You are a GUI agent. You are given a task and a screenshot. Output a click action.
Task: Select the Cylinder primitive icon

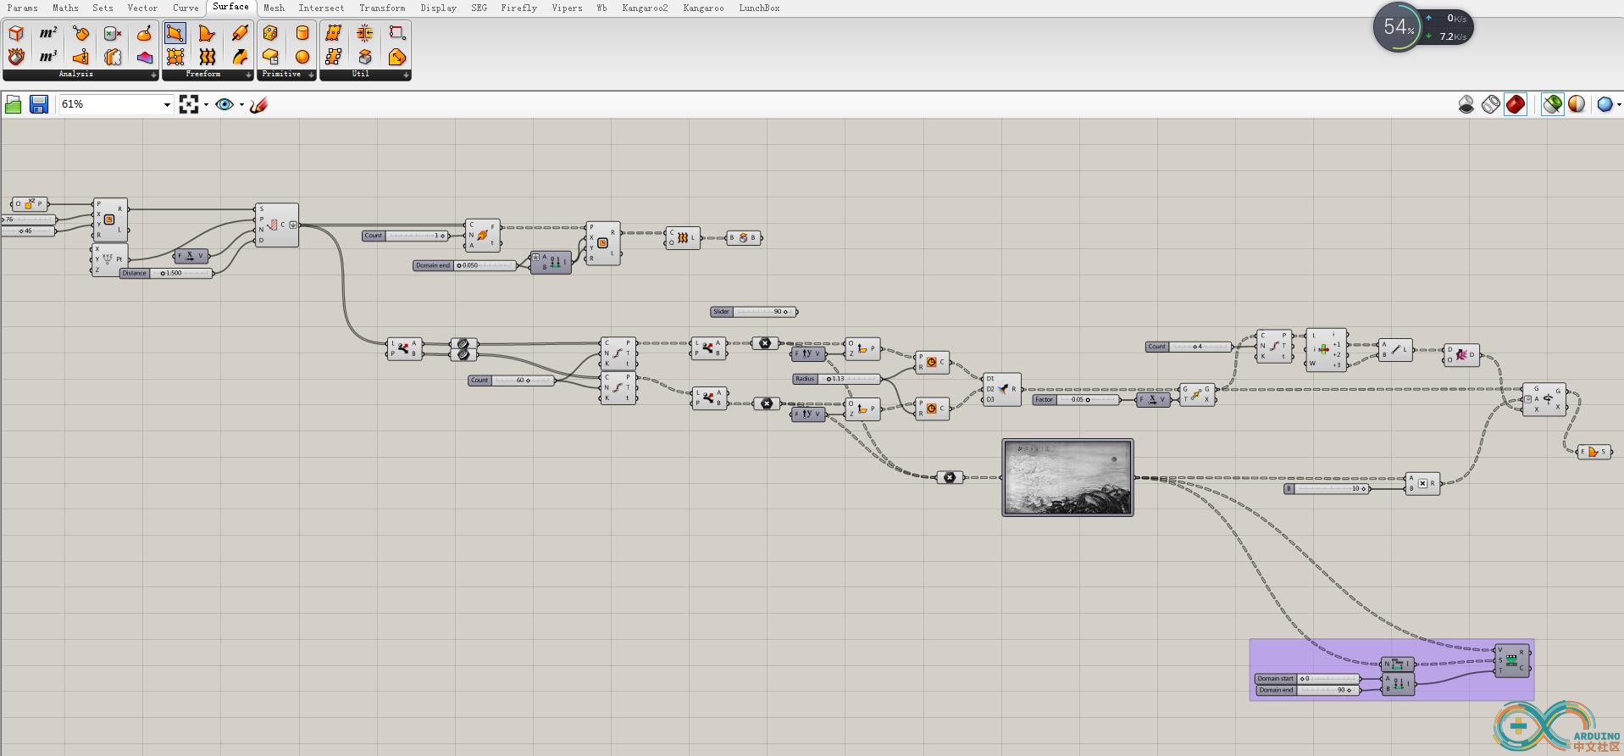302,33
